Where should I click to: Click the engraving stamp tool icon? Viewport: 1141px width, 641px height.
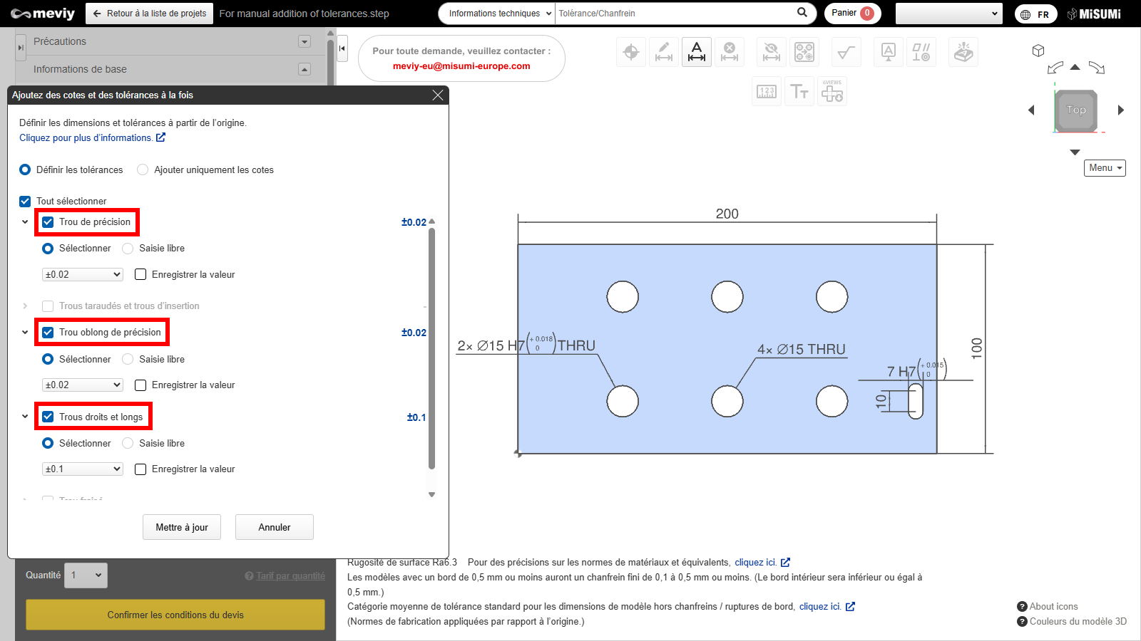coord(963,52)
